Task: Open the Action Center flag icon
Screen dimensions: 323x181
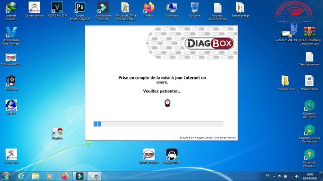Action: click(280, 176)
